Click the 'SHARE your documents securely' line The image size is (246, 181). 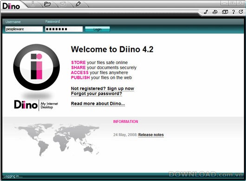pyautogui.click(x=104, y=68)
